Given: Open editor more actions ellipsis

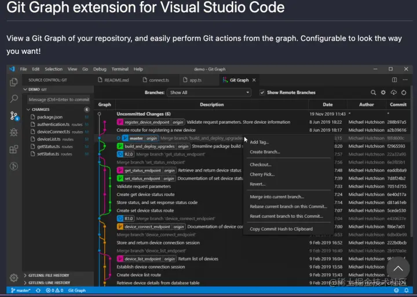Looking at the screenshot, I should 405,80.
